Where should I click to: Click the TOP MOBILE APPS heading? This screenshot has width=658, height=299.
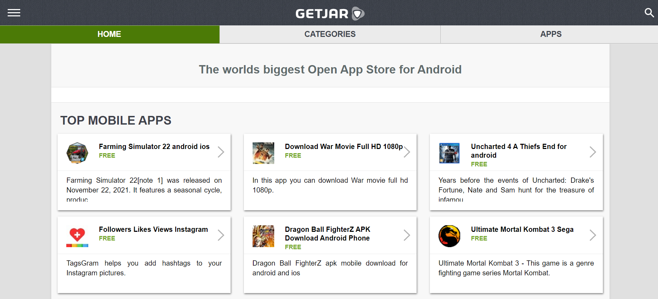(116, 120)
